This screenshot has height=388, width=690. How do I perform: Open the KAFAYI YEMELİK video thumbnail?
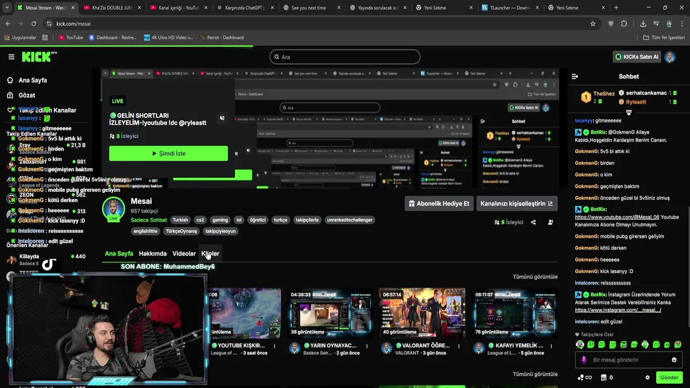coord(514,313)
